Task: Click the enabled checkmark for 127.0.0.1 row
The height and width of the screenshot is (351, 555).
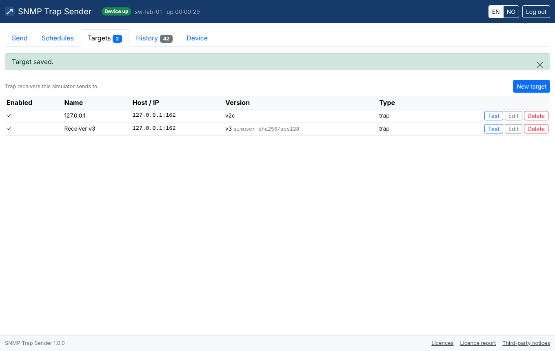Action: coord(9,116)
